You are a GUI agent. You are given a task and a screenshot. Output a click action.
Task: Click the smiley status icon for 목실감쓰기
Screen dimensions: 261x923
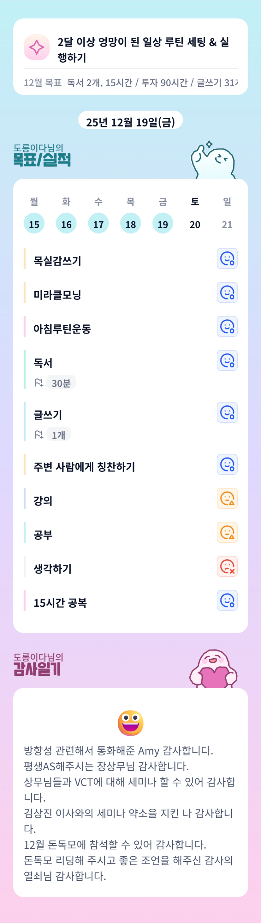click(227, 258)
